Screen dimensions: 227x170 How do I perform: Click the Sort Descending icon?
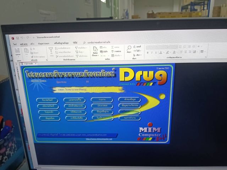(x=57, y=52)
